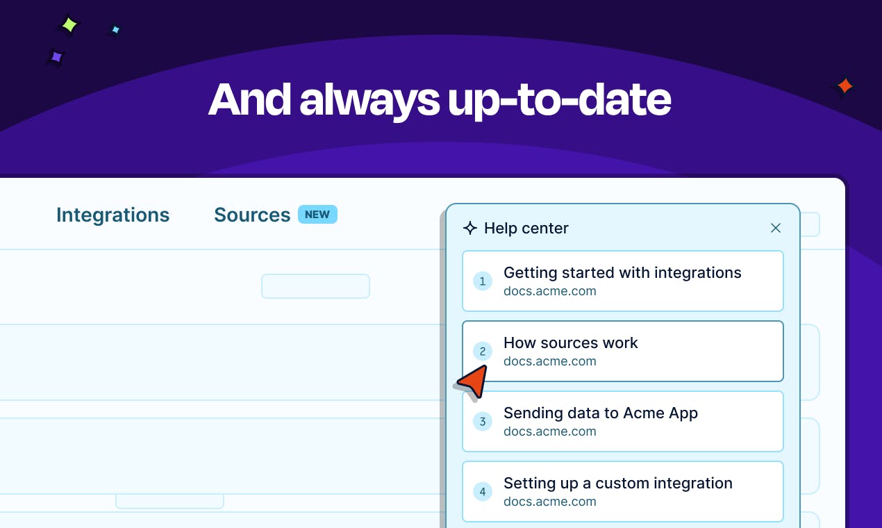The image size is (882, 528).
Task: Click the number 3 badge icon
Action: click(x=483, y=422)
